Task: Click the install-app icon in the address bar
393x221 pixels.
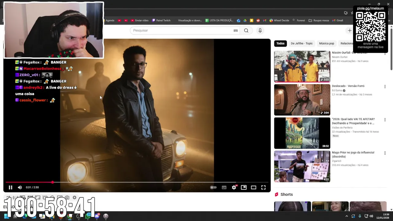Action: 346,13
